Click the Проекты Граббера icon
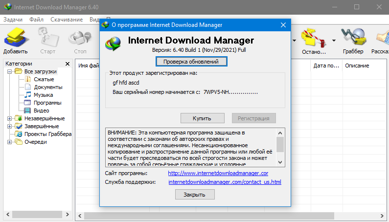 19,134
